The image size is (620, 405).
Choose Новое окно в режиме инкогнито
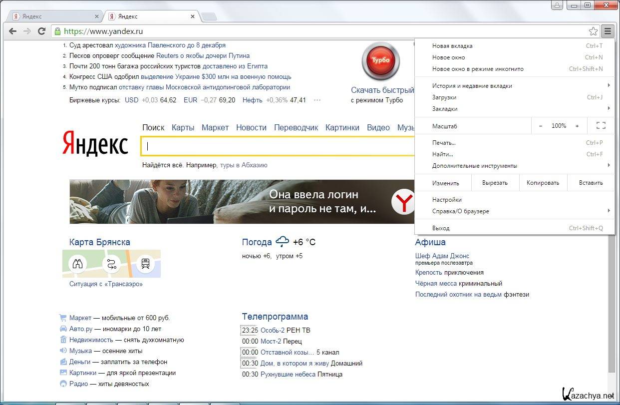click(478, 69)
